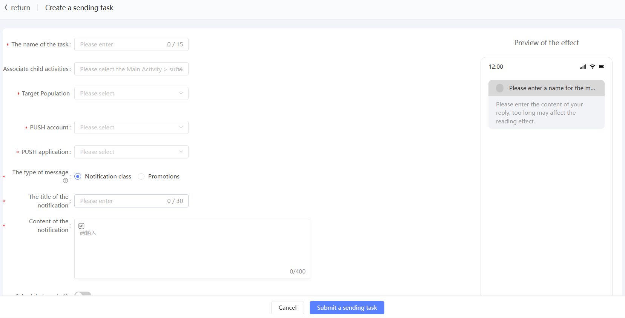The image size is (625, 318).
Task: Click the "0 / 15" character counter
Action: tap(175, 45)
